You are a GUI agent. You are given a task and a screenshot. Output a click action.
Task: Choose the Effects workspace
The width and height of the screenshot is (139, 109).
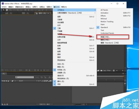(115, 16)
